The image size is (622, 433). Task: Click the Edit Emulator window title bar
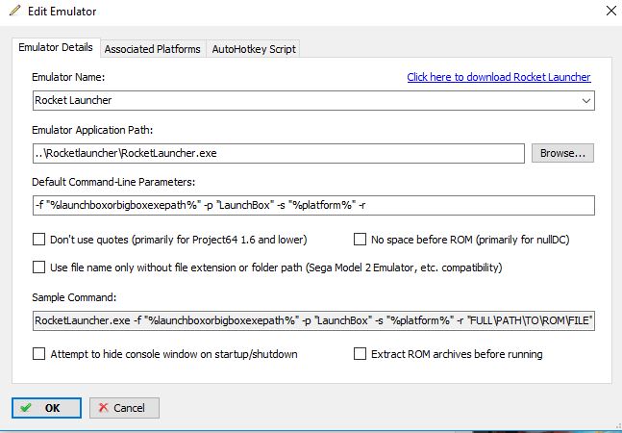(x=288, y=12)
